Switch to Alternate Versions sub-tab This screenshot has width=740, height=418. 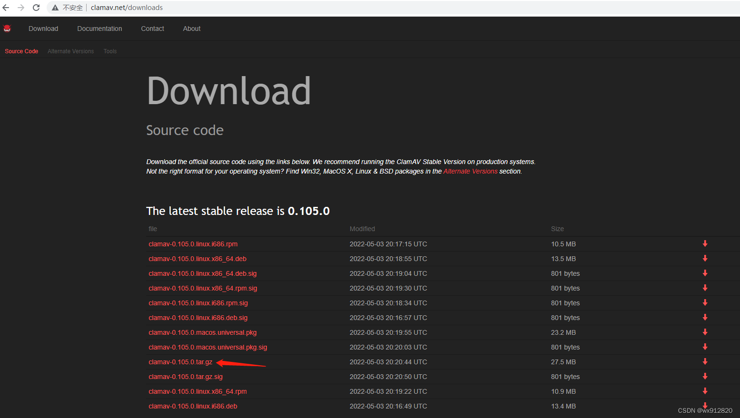(x=70, y=51)
